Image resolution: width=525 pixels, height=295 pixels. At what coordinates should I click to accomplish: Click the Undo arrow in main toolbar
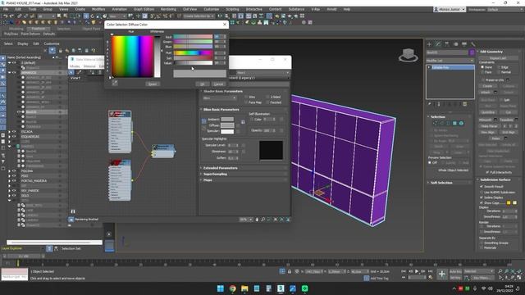click(x=6, y=16)
